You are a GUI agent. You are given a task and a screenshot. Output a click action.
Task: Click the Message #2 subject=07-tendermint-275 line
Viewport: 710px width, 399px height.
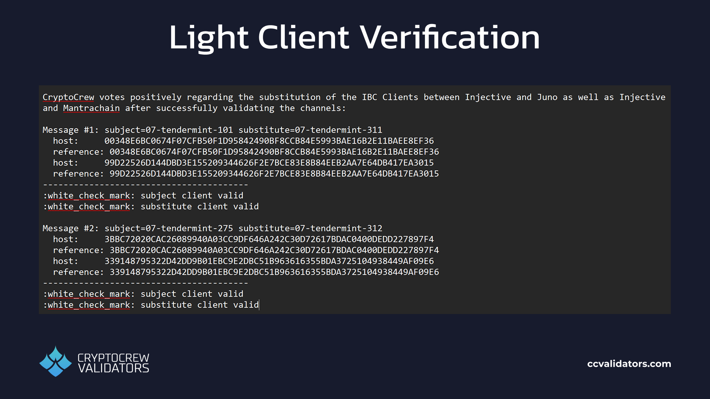(212, 228)
